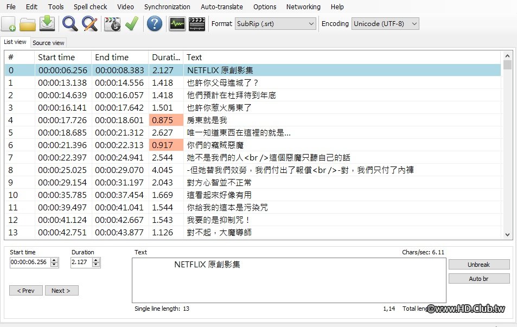Viewport: 517px width, 327px height.
Task: Toggle video player clapperboard icon
Action: click(x=197, y=24)
